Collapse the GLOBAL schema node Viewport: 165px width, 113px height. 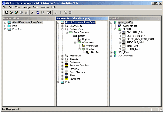116,29
